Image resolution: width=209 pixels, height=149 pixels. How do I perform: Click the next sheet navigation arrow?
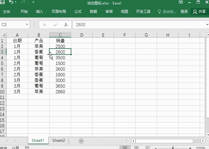pyautogui.click(x=15, y=141)
